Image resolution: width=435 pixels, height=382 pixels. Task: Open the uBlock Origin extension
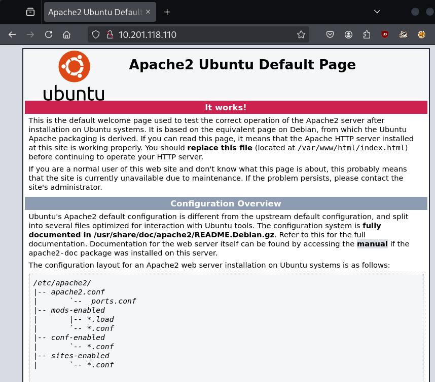(x=385, y=34)
